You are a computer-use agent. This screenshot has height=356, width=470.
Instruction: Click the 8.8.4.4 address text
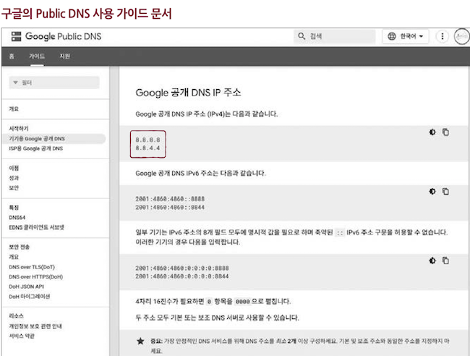[x=148, y=148]
